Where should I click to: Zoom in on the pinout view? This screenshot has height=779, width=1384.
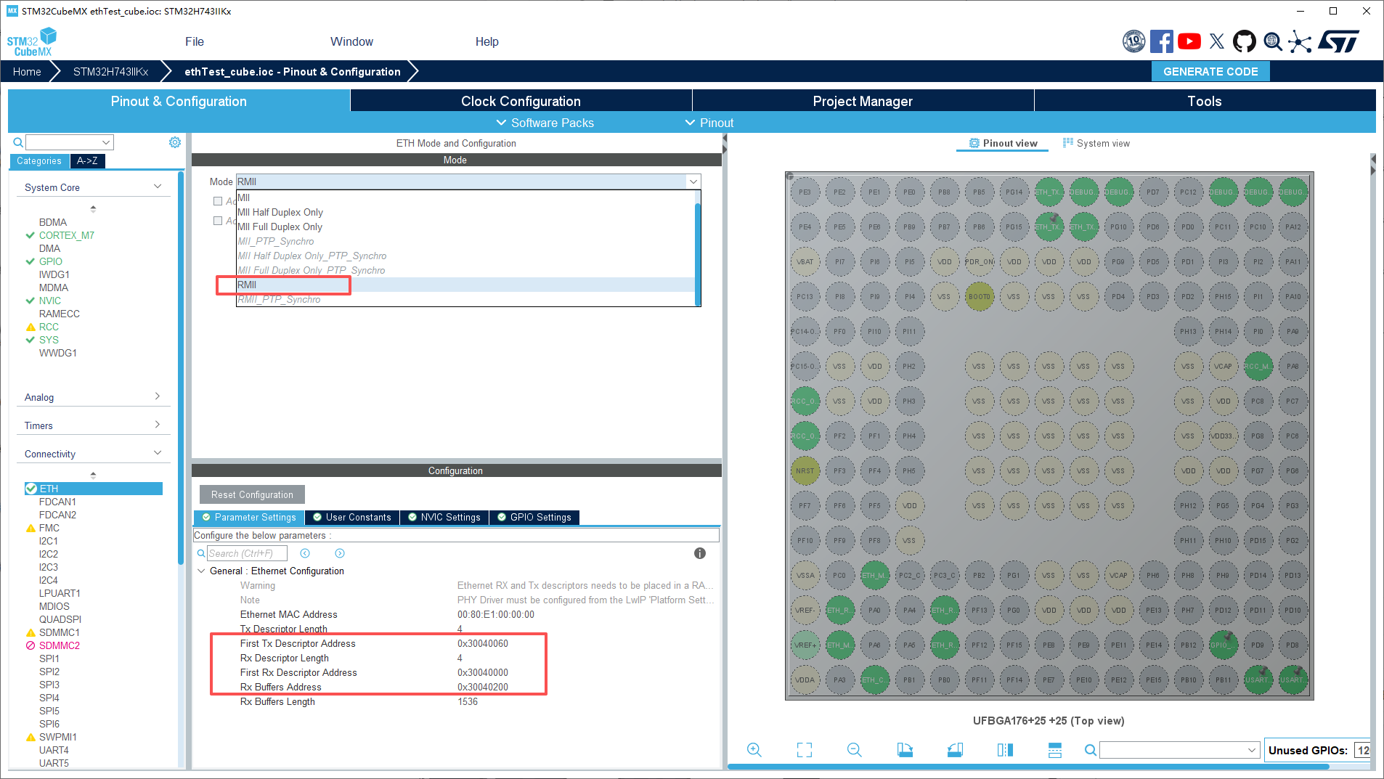[754, 750]
